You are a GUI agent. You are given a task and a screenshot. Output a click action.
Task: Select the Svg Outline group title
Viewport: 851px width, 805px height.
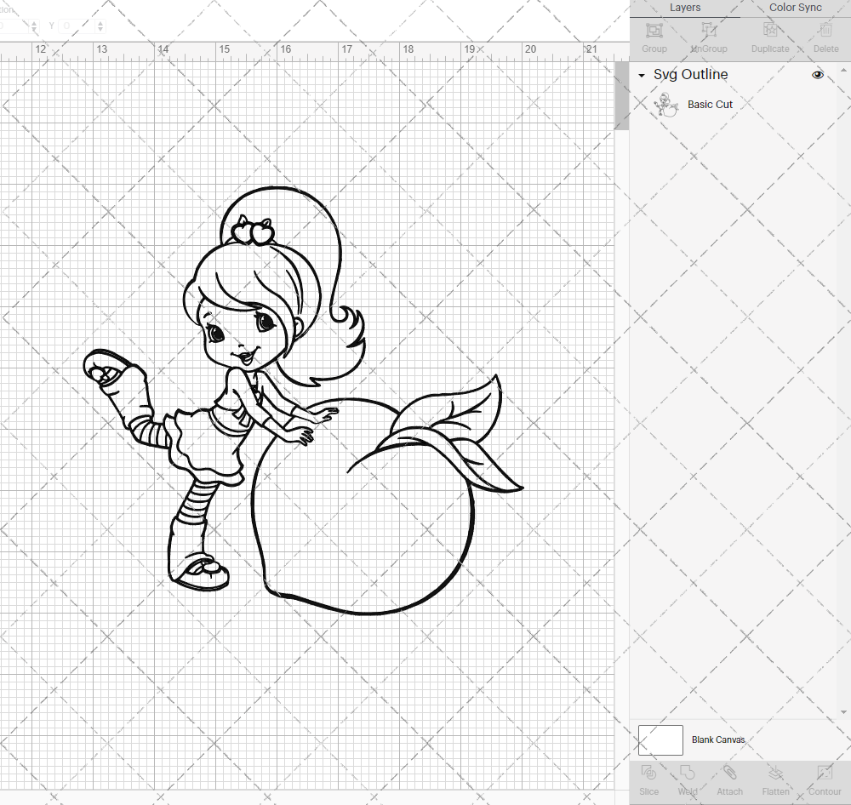pyautogui.click(x=690, y=74)
